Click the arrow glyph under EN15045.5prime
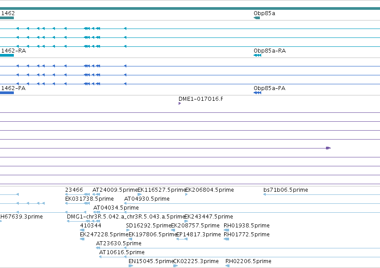Image resolution: width=380 pixels, height=268 pixels. click(x=131, y=266)
